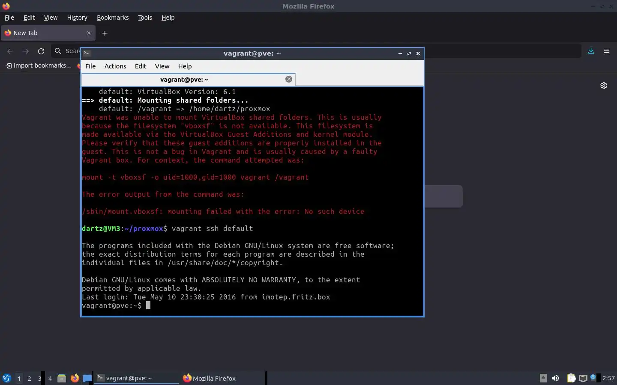Click the terminal prompt line 'vagrant@pve:~$'

(111, 305)
